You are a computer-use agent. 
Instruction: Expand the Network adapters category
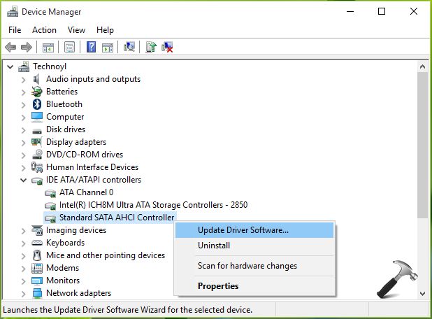coord(24,294)
